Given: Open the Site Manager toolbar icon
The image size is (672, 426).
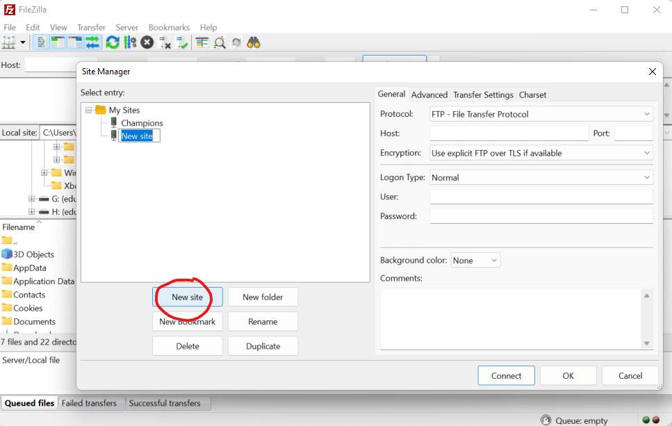Looking at the screenshot, I should [8, 42].
